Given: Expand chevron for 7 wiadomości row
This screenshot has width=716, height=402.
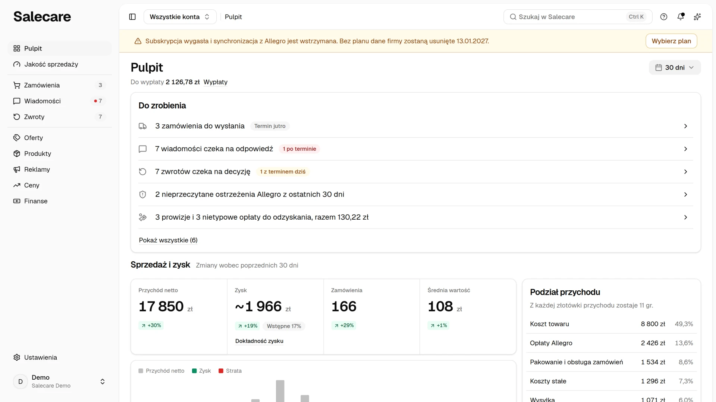Looking at the screenshot, I should tap(685, 149).
